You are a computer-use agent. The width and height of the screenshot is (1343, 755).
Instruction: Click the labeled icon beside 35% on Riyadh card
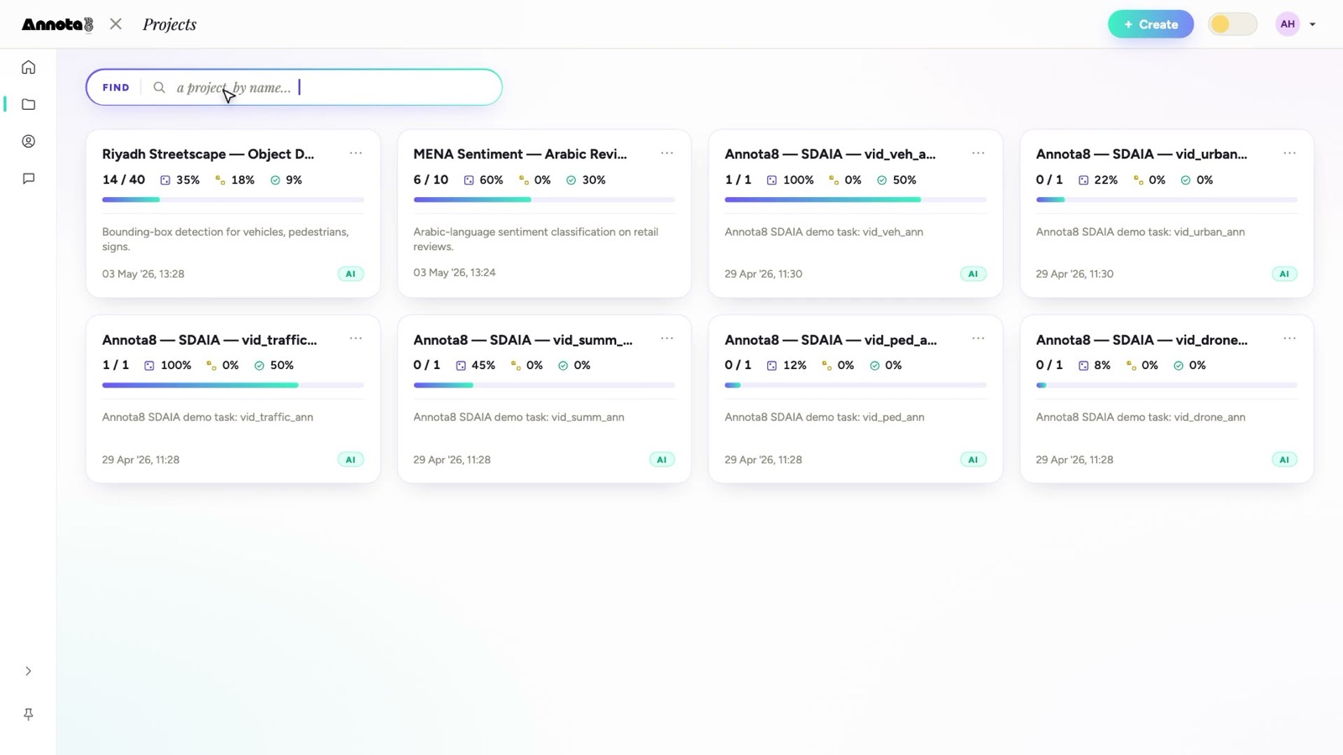pos(165,180)
